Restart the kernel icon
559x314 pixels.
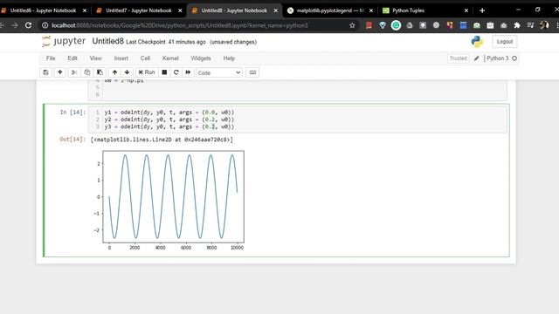click(176, 72)
